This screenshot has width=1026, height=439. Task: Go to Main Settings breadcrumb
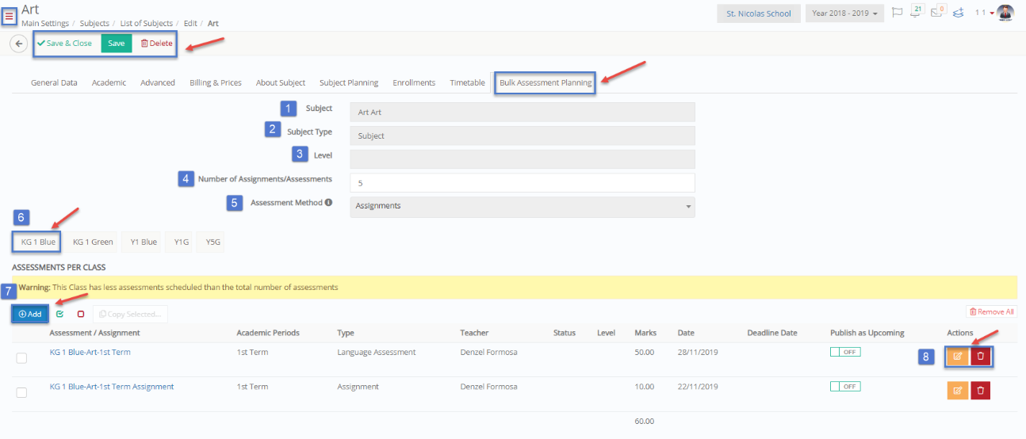[x=45, y=24]
